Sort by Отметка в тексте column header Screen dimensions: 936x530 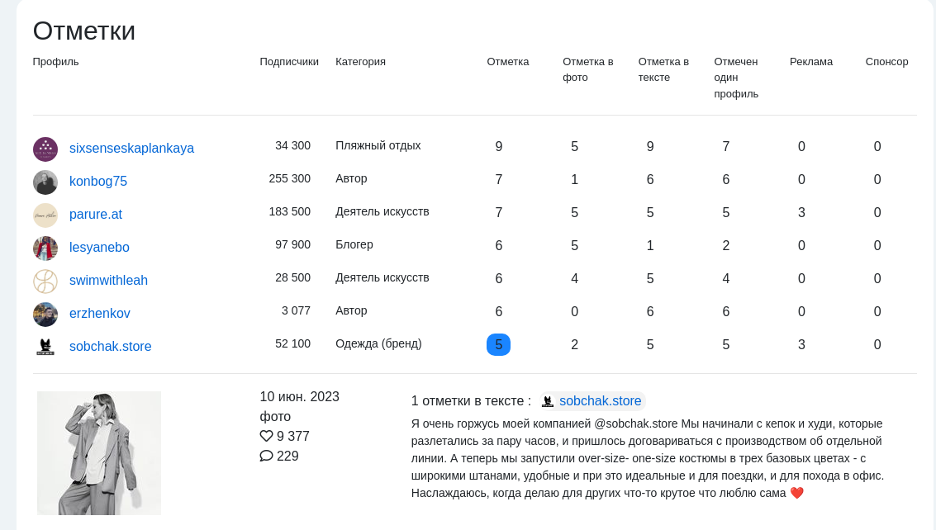663,69
